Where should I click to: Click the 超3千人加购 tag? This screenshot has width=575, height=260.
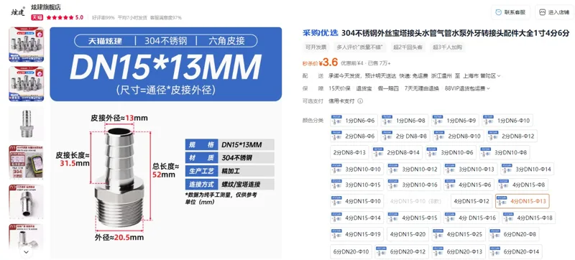447,47
